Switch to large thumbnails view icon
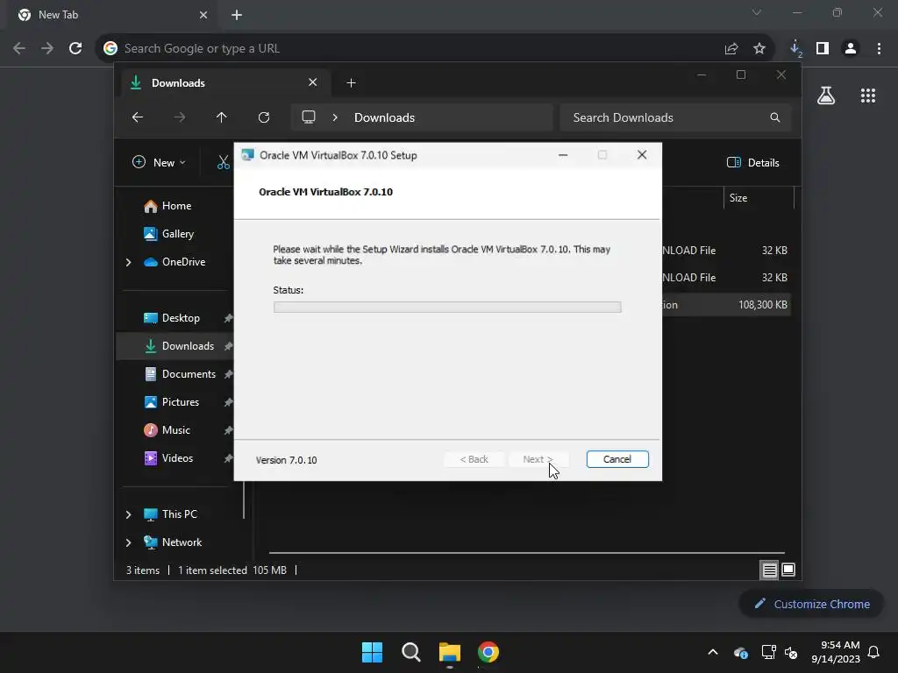Image resolution: width=898 pixels, height=673 pixels. pyautogui.click(x=788, y=570)
